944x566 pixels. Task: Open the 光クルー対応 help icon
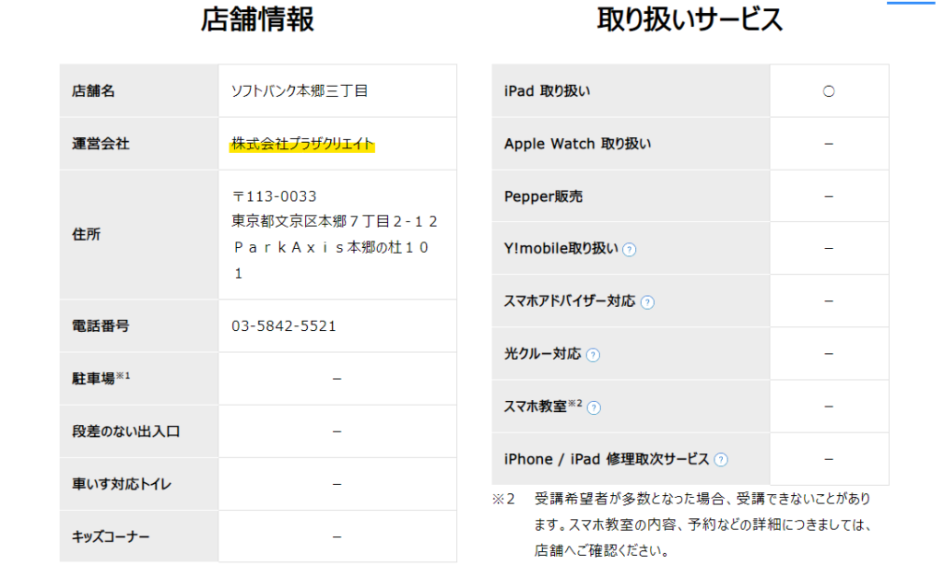[x=593, y=355]
